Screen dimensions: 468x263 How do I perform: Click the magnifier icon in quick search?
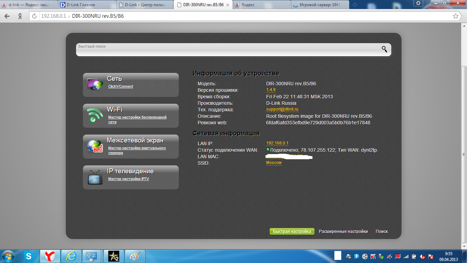384,49
